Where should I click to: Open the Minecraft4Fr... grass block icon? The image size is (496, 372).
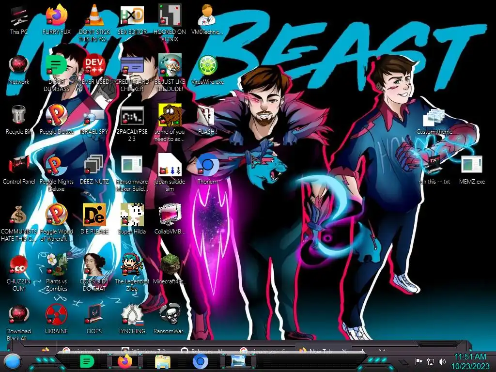click(x=170, y=269)
